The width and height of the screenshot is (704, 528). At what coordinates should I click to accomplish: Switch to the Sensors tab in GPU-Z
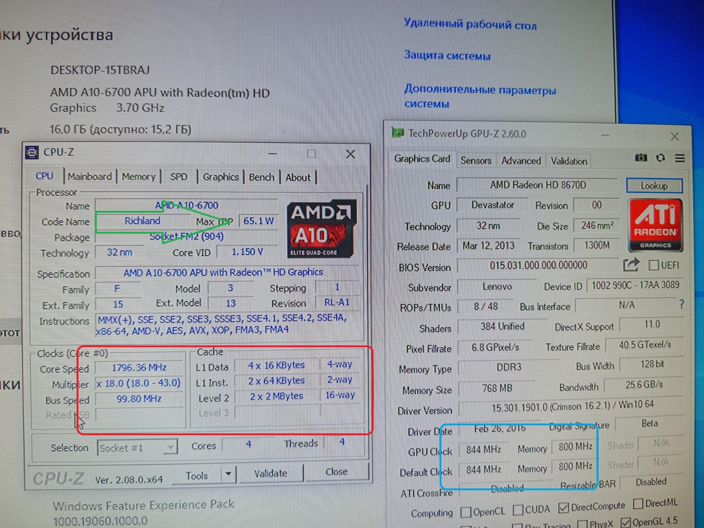(x=476, y=161)
